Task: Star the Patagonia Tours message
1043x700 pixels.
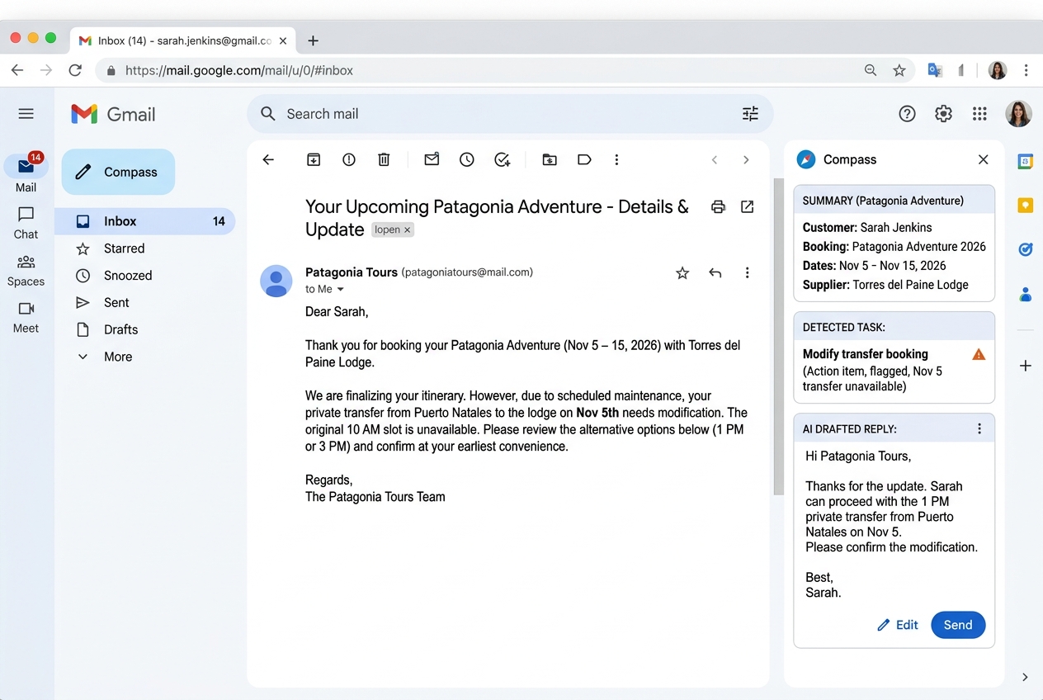Action: coord(682,273)
